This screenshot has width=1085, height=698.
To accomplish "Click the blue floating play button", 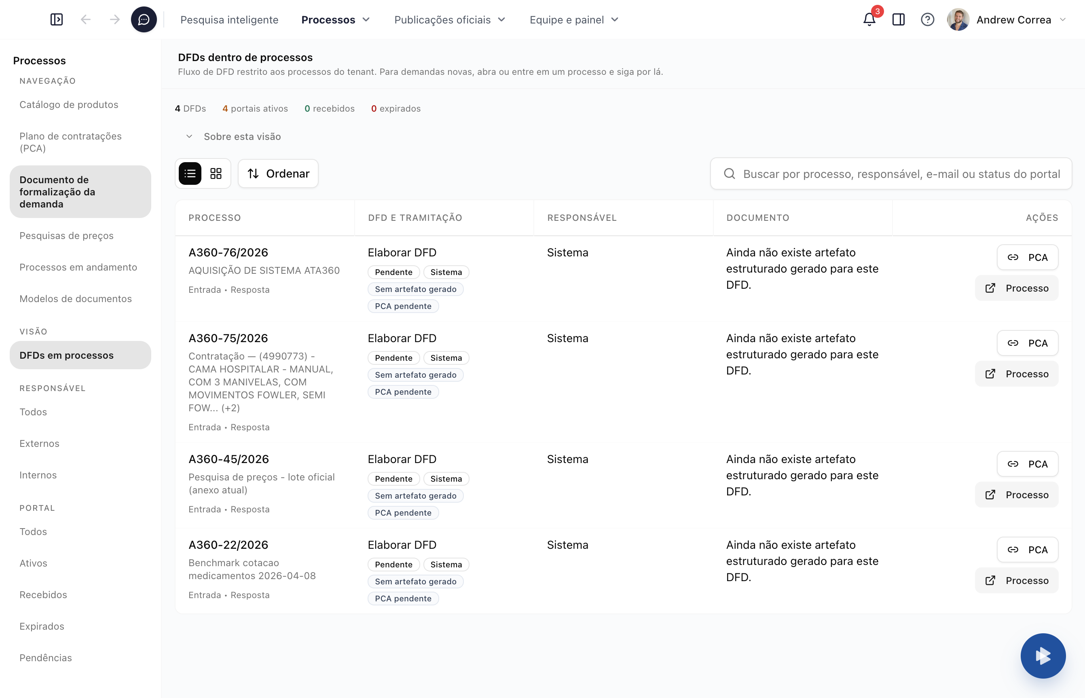I will pyautogui.click(x=1043, y=656).
